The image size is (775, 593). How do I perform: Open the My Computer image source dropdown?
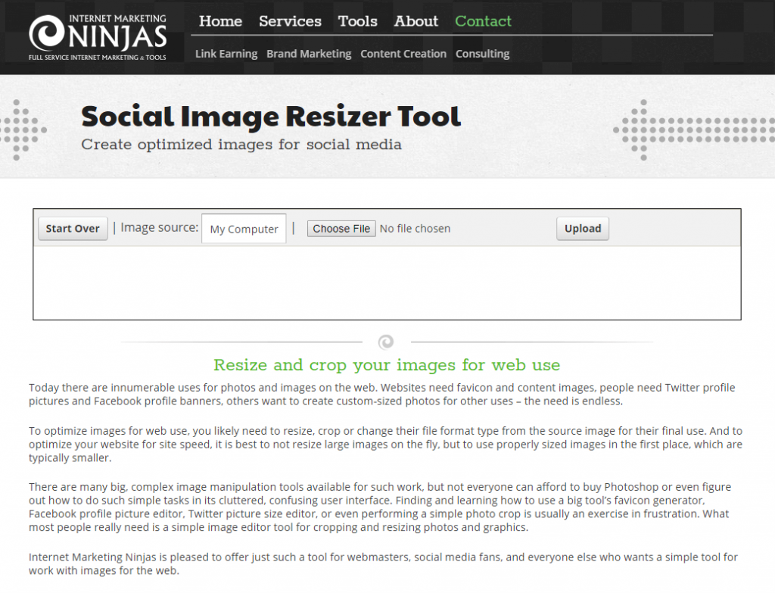point(244,229)
